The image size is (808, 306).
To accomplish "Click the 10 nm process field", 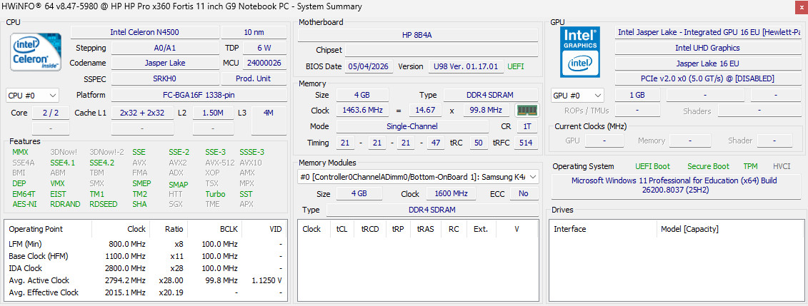I will [254, 32].
